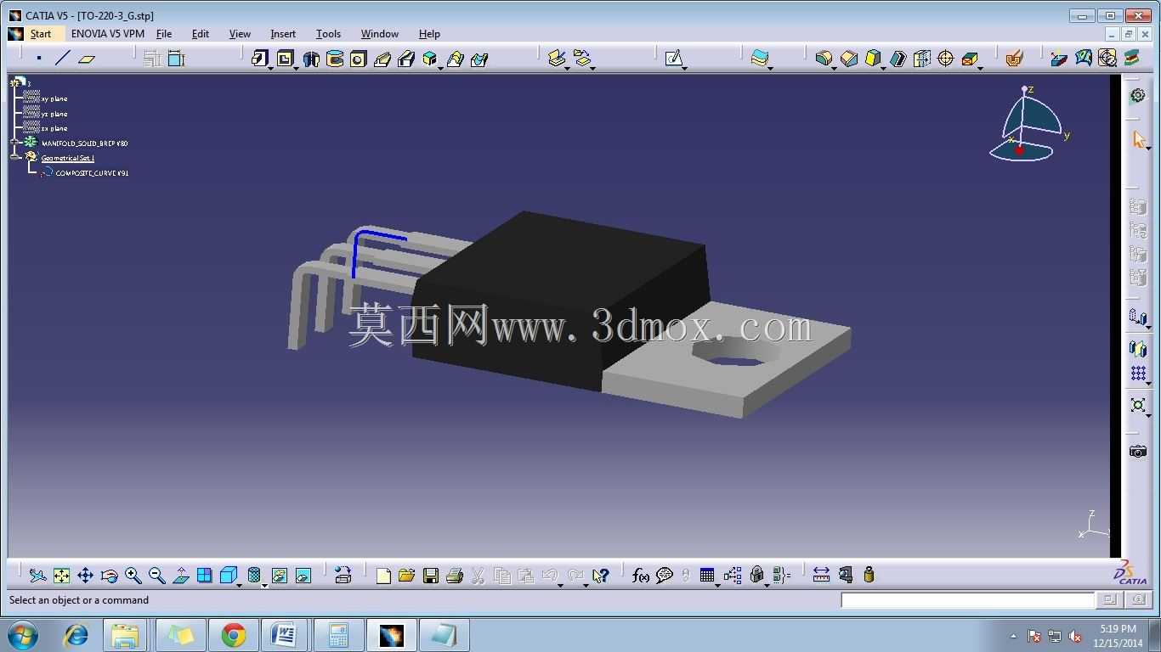1161x652 pixels.
Task: Open View Mode dropdown arrow beside cylinder
Action: pos(264,585)
